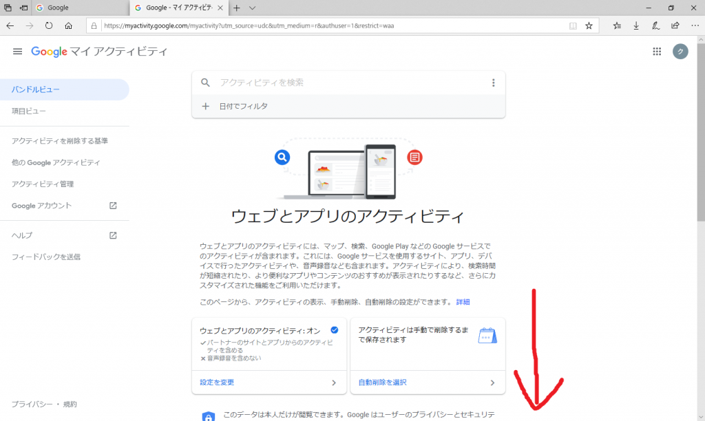
Task: Open the 詳細 link
Action: [463, 302]
